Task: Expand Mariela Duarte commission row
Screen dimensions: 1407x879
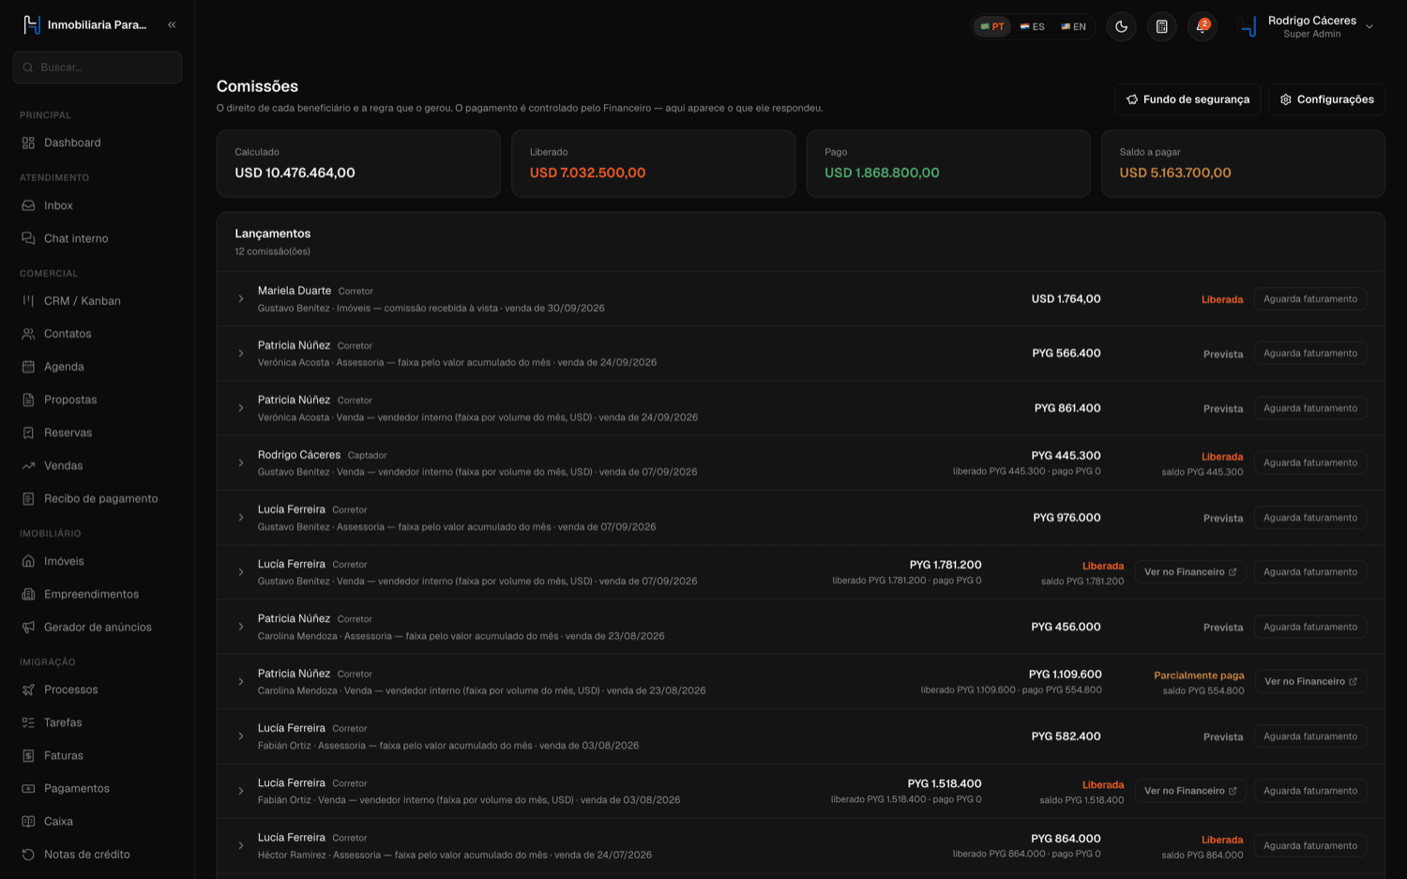Action: click(x=241, y=299)
